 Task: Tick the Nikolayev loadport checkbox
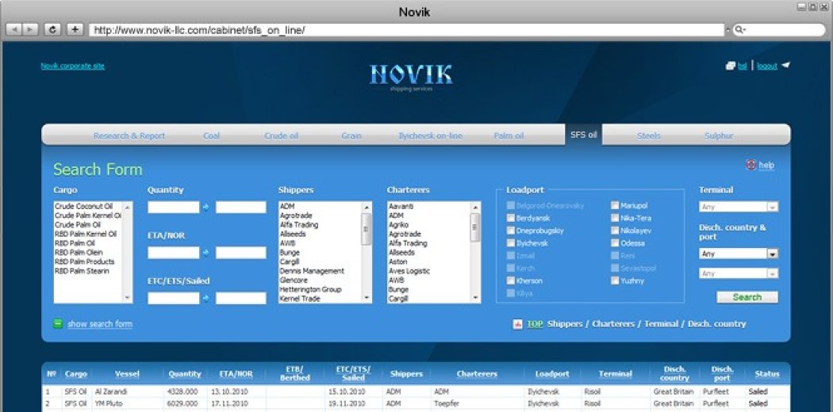(x=615, y=231)
